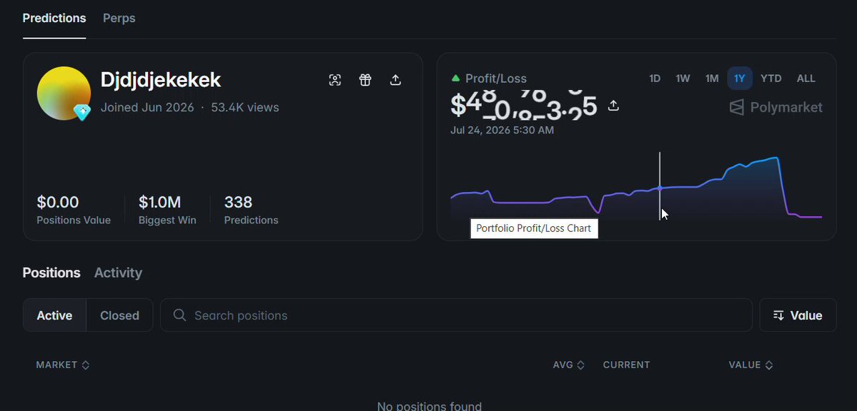The width and height of the screenshot is (857, 411).
Task: Open the gift icon on the profile card
Action: click(365, 80)
